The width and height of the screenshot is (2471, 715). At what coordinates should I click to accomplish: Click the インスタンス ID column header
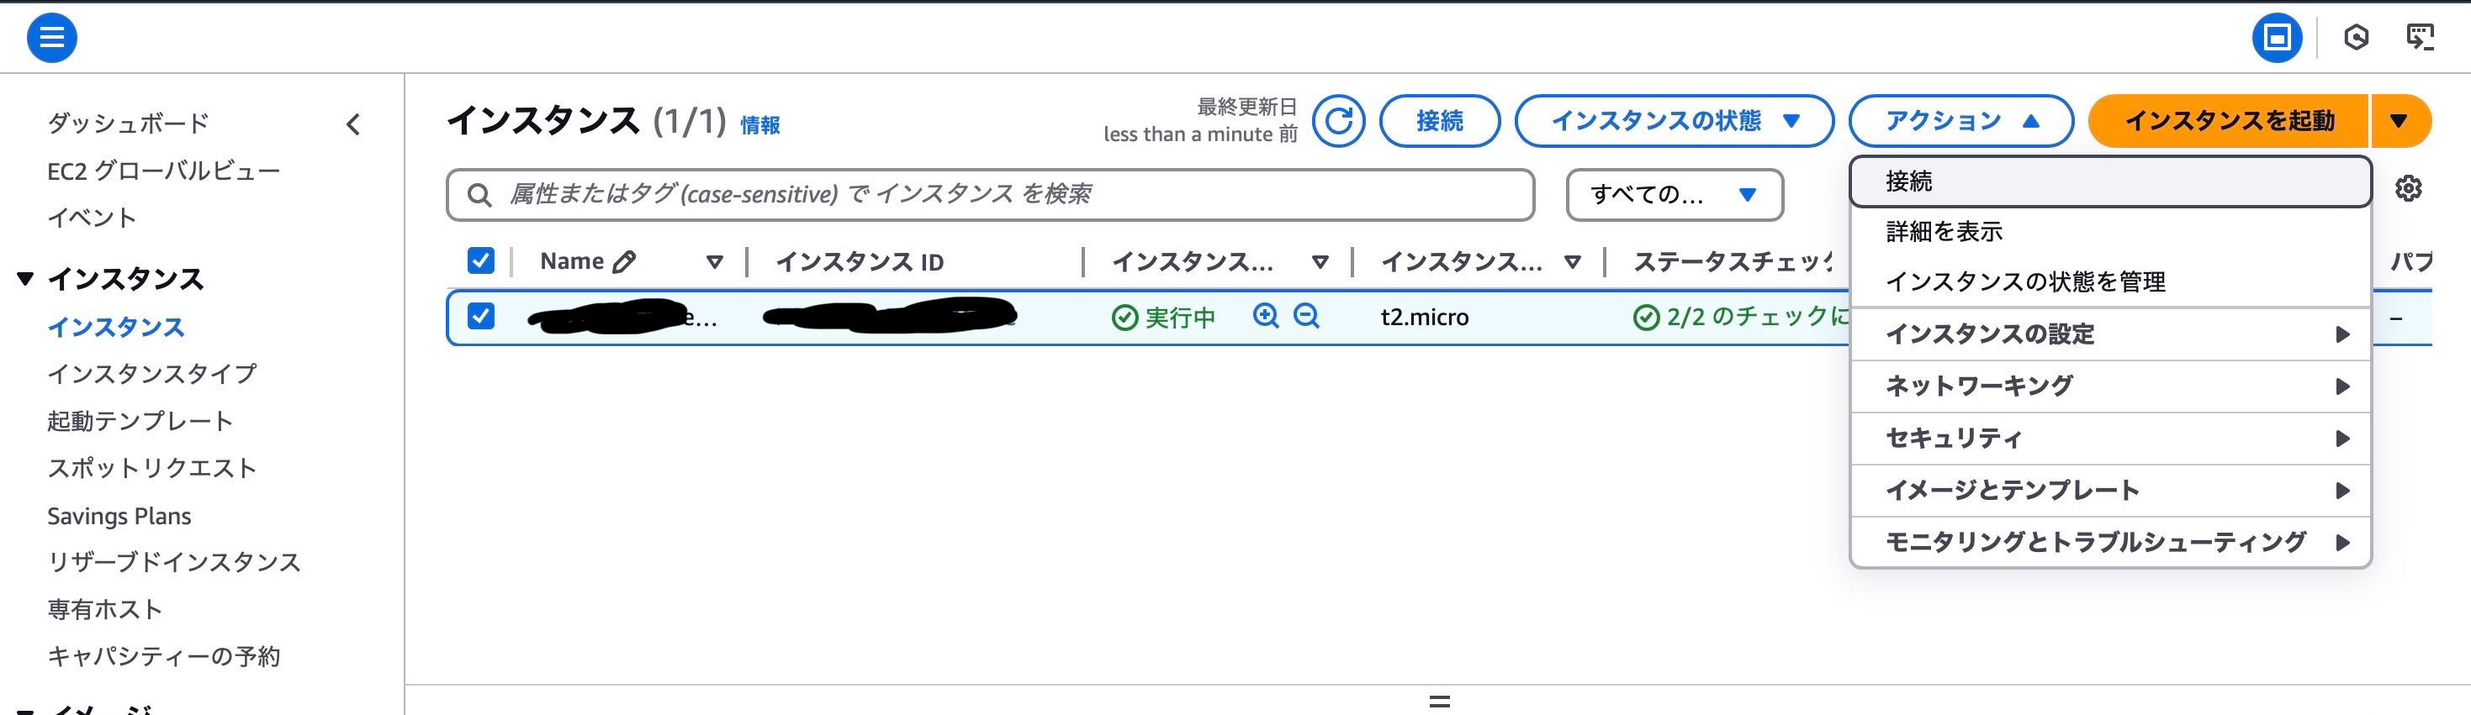860,261
